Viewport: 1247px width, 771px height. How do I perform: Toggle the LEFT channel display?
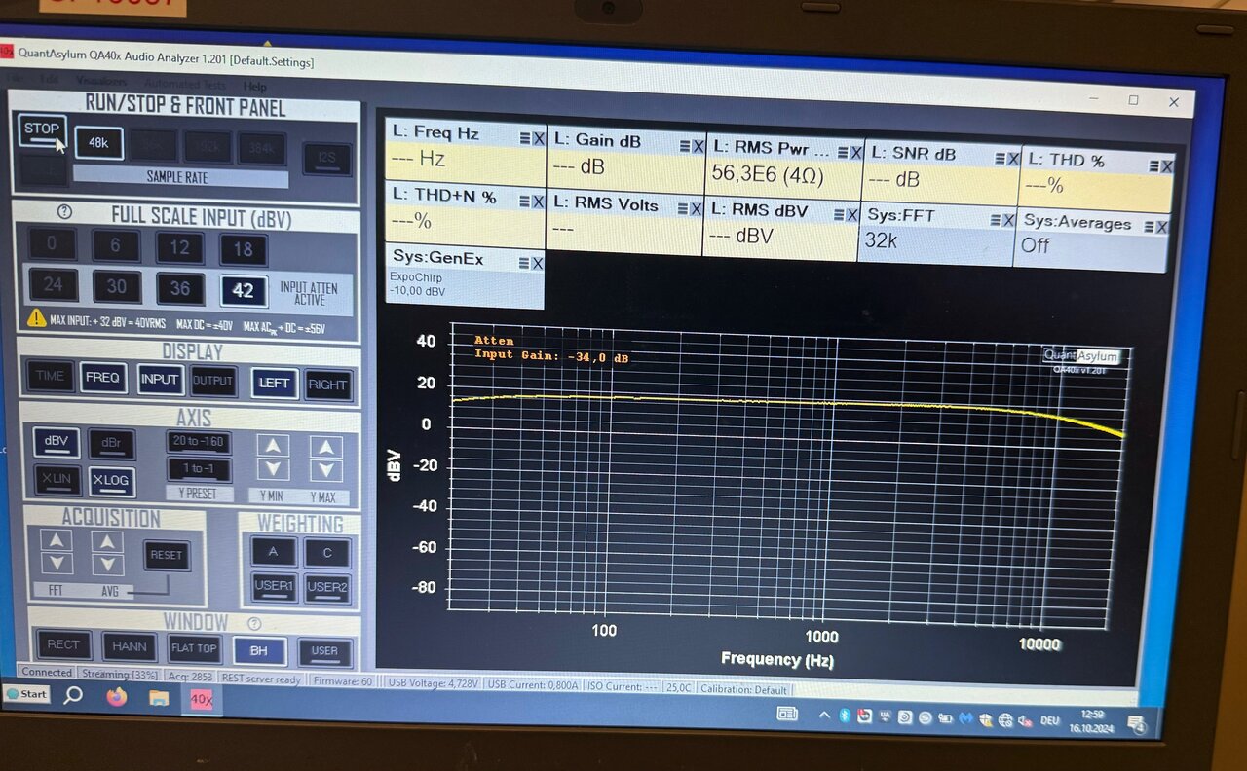coord(275,384)
